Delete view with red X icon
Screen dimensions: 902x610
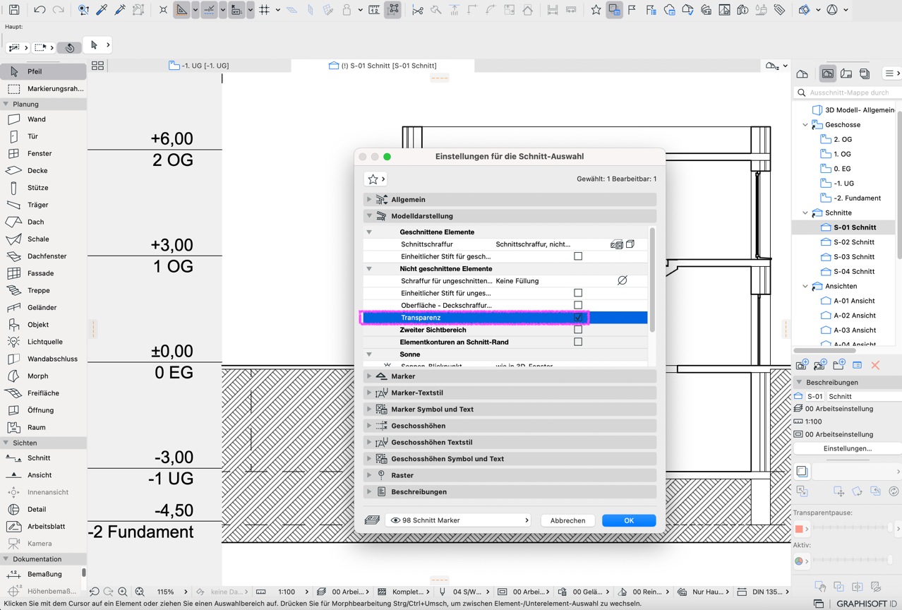[875, 365]
